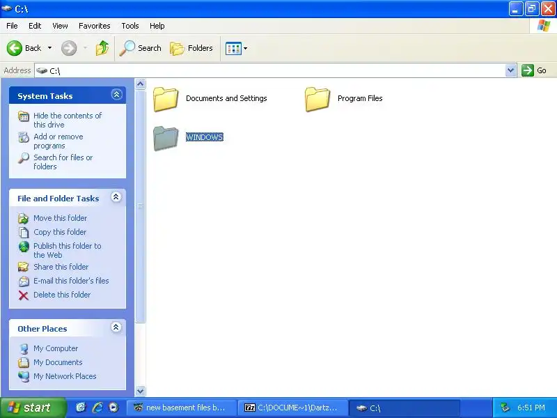Click Add or remove programs link
The height and width of the screenshot is (418, 557).
tap(58, 141)
